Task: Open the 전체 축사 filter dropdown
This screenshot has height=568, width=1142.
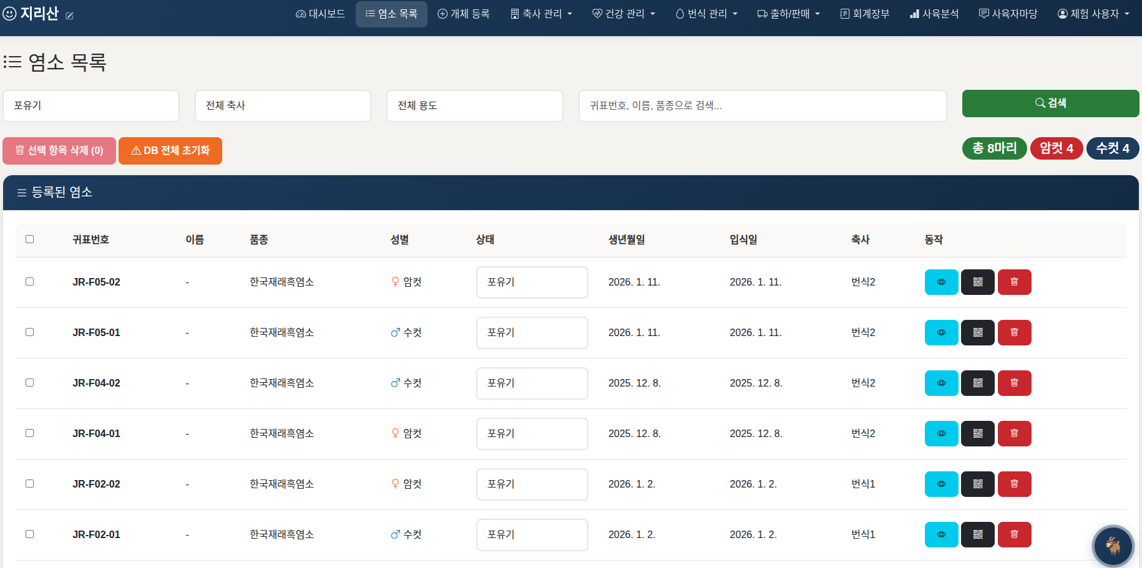Action: tap(283, 105)
